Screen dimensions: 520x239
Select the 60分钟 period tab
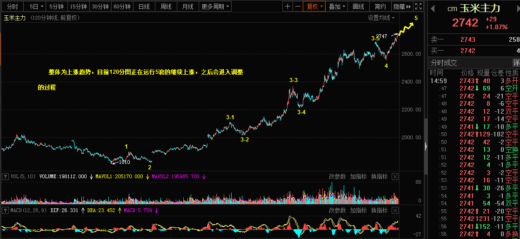click(x=122, y=6)
